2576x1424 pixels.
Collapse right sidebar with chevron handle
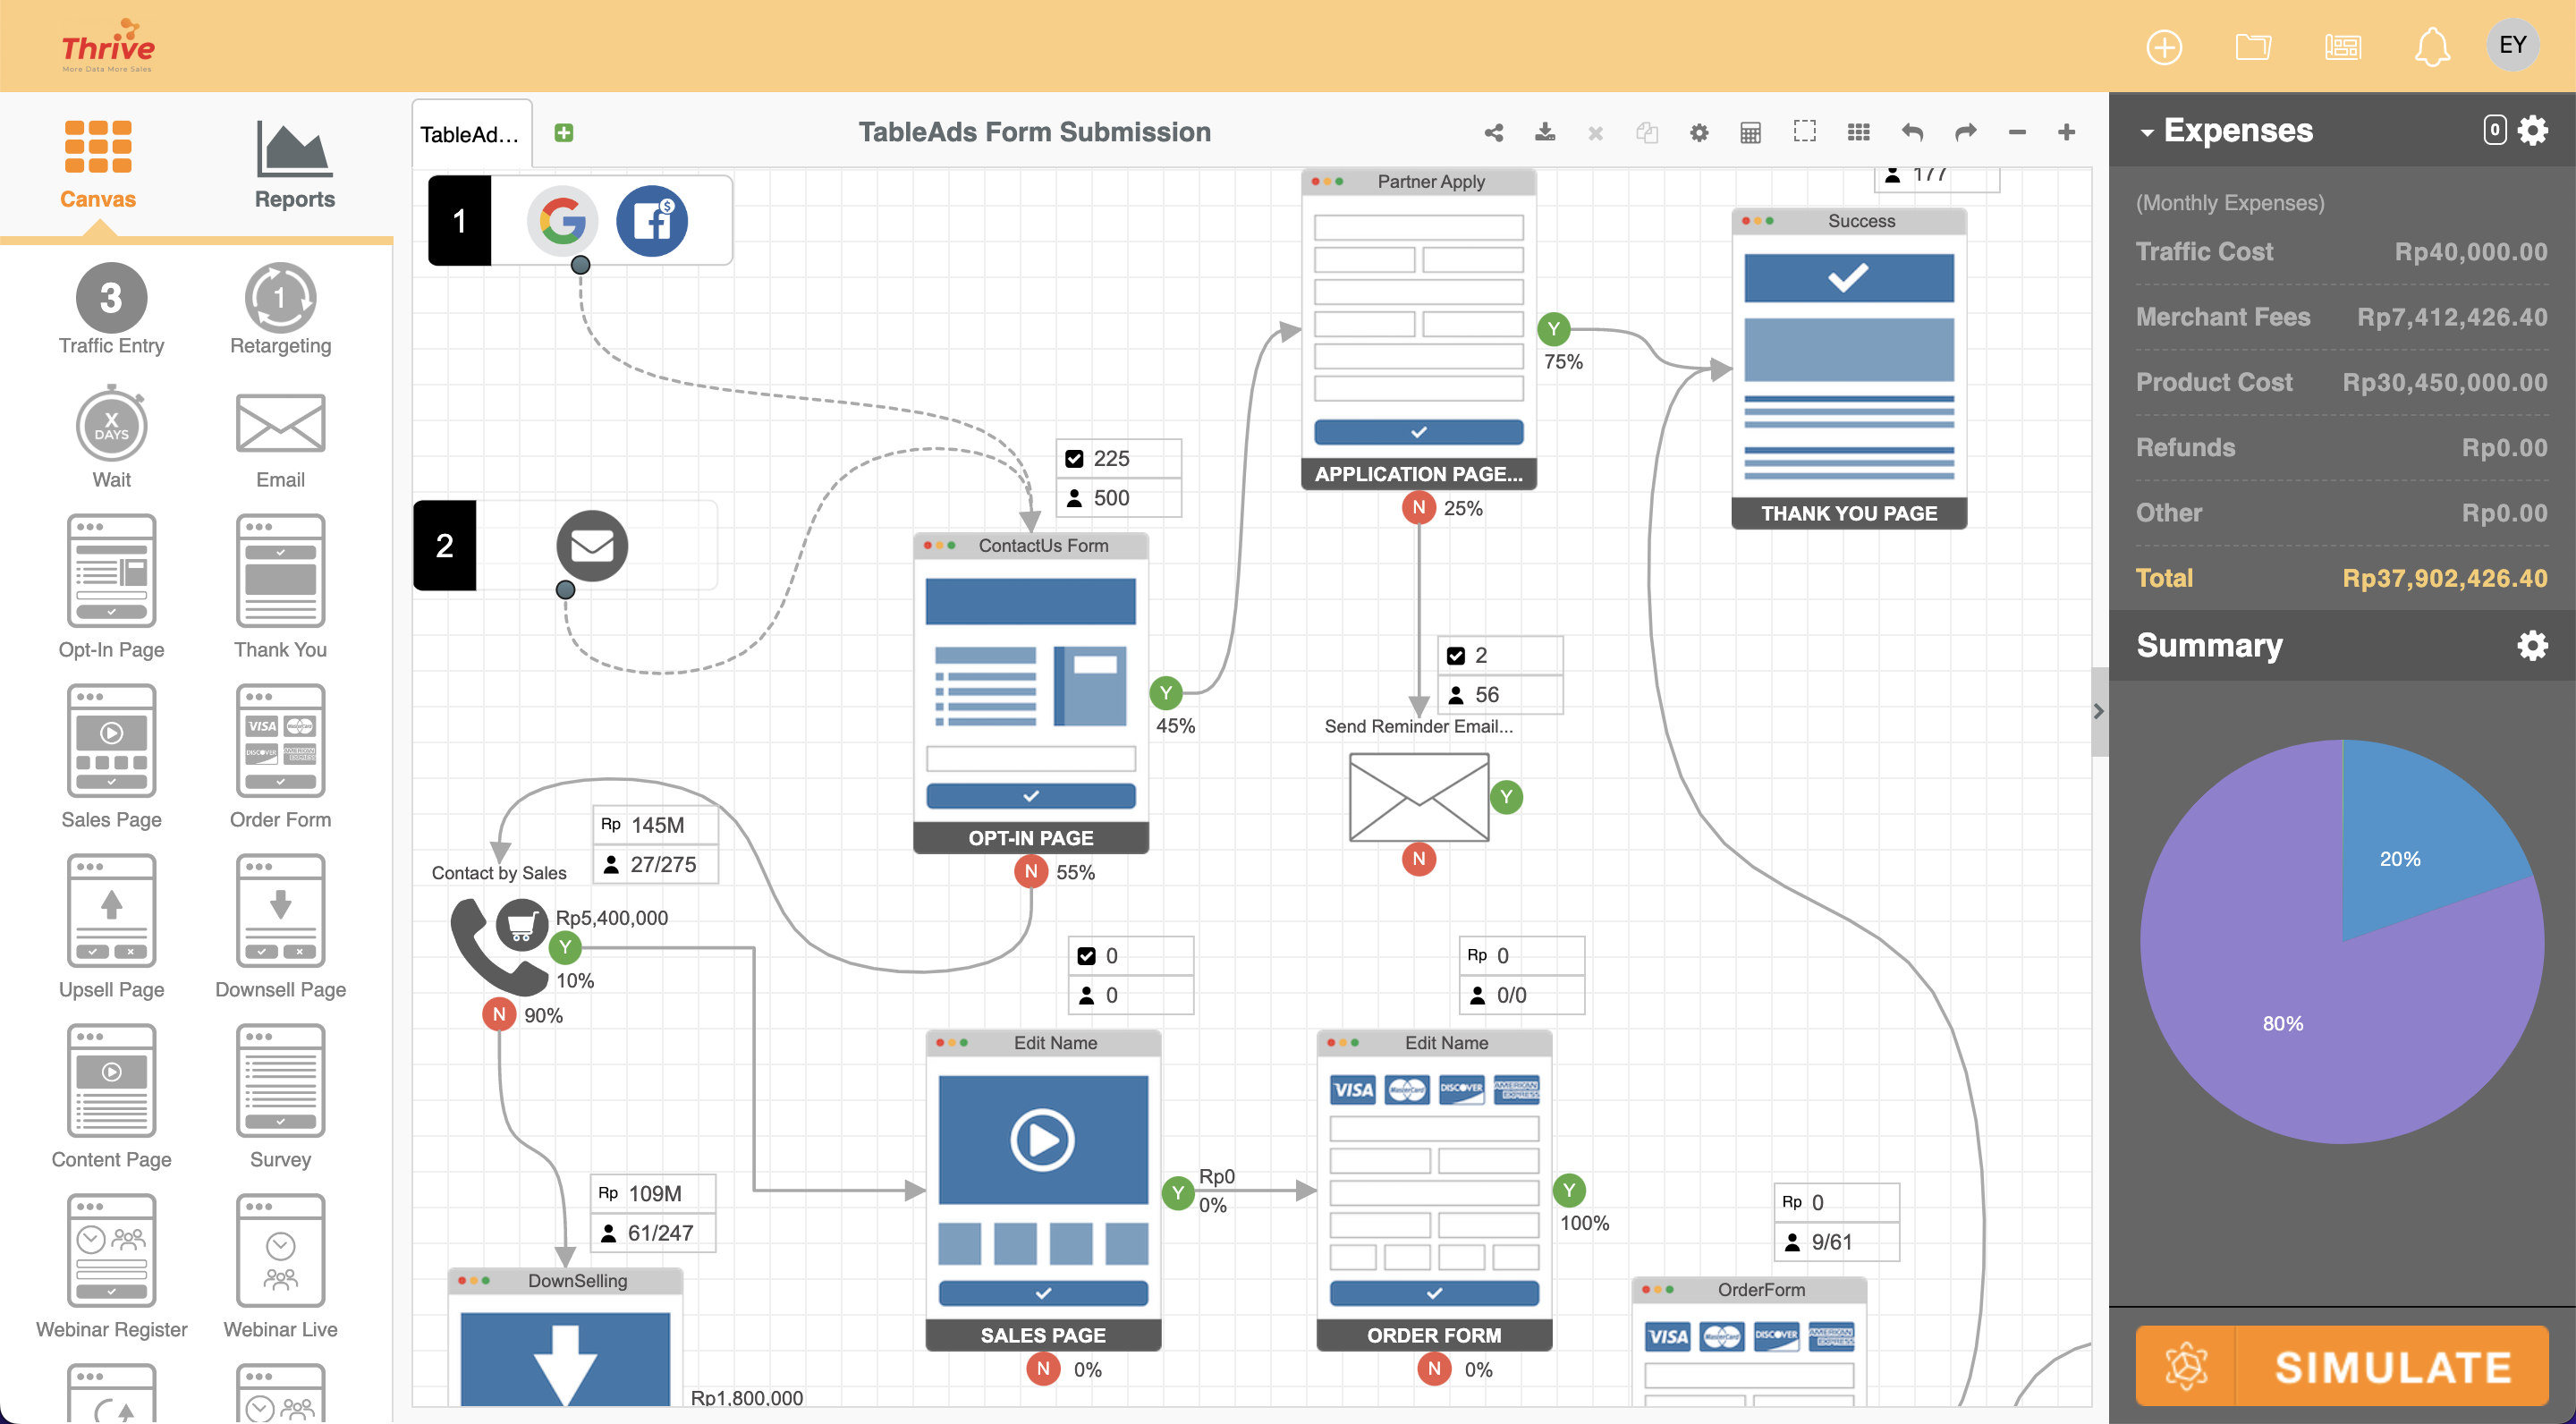tap(2098, 711)
